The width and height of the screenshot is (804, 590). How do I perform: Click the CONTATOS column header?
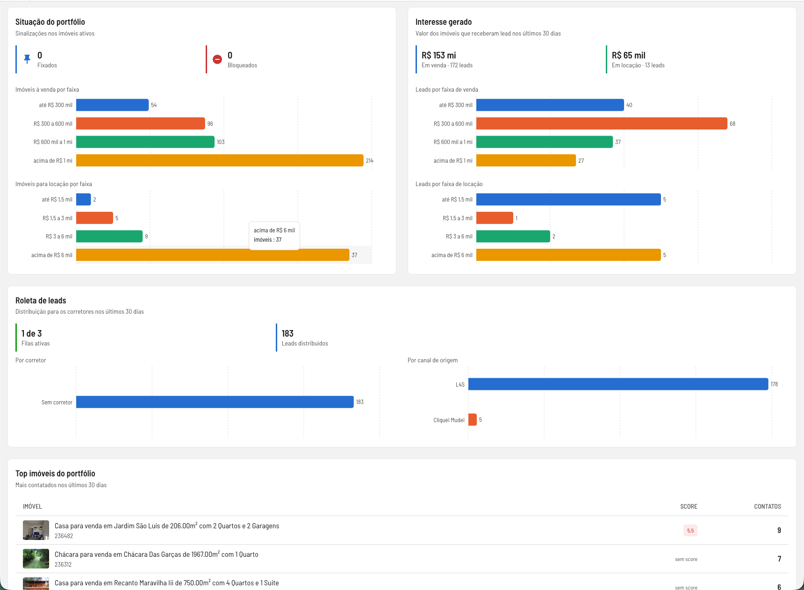tap(768, 506)
